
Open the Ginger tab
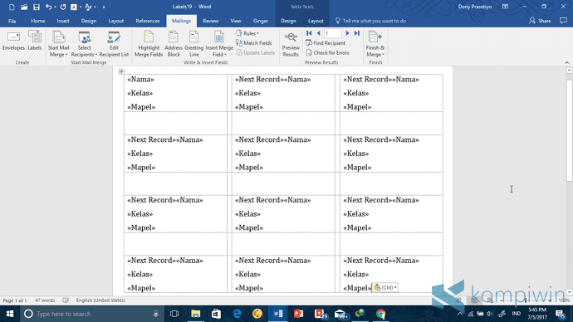261,21
